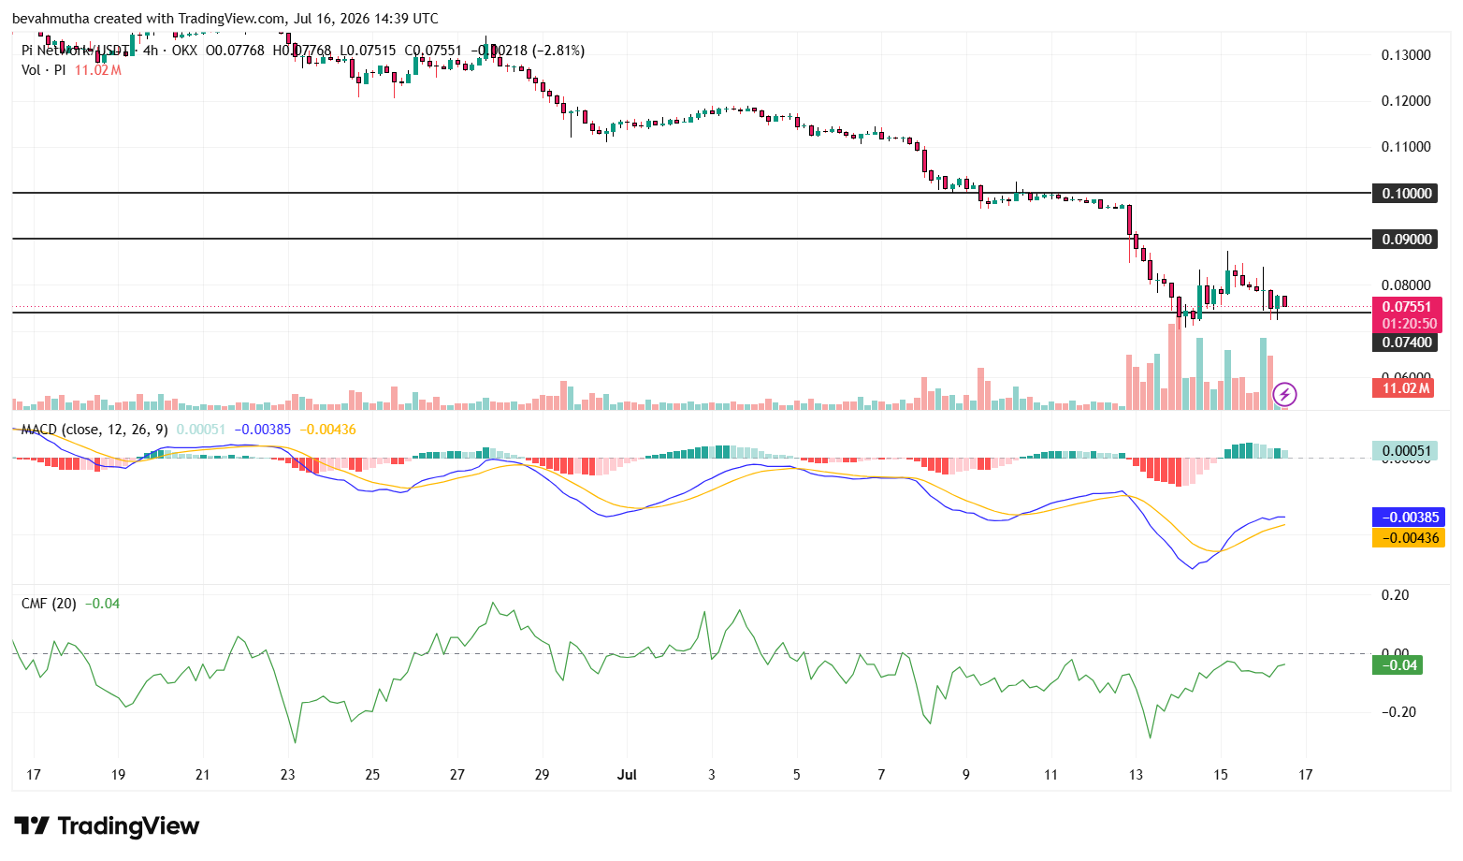1463x861 pixels.
Task: Click the red 11.02 M volume tag
Action: pyautogui.click(x=1406, y=387)
